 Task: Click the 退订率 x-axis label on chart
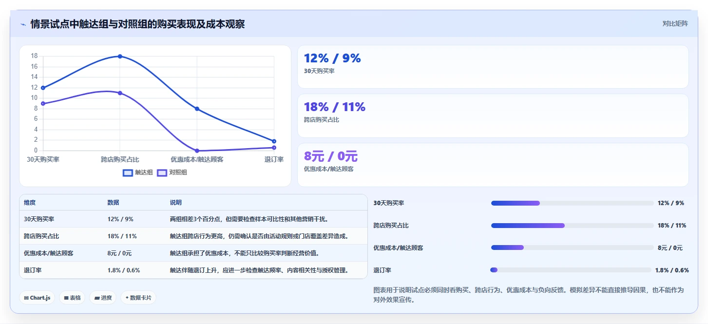point(274,159)
